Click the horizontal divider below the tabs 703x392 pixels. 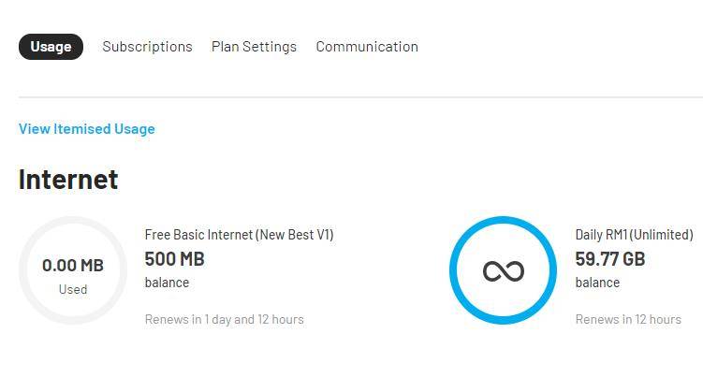[x=360, y=96]
